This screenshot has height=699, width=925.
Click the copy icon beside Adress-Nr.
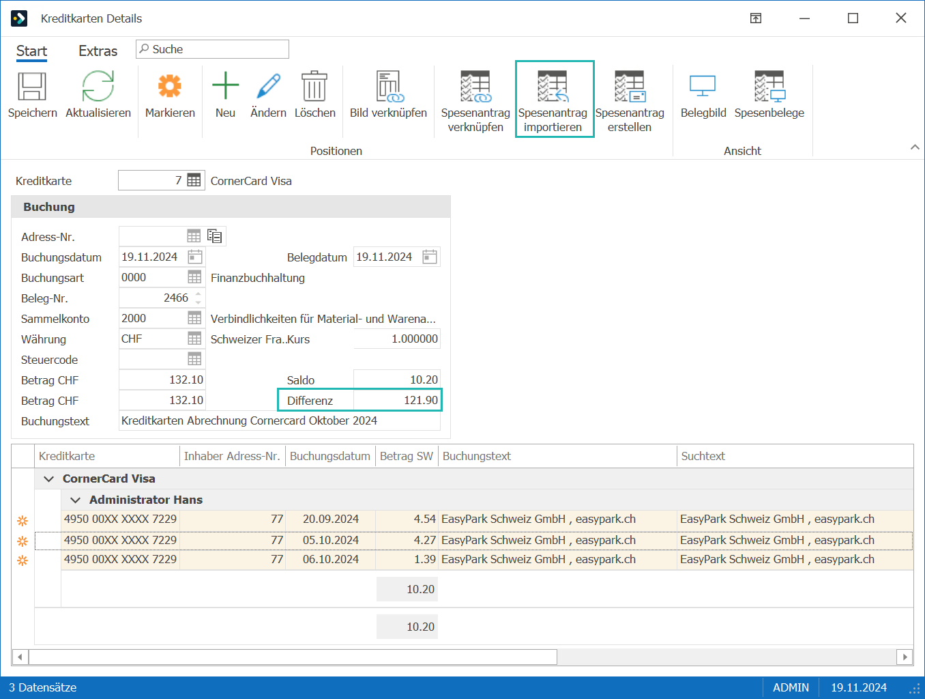coord(215,236)
